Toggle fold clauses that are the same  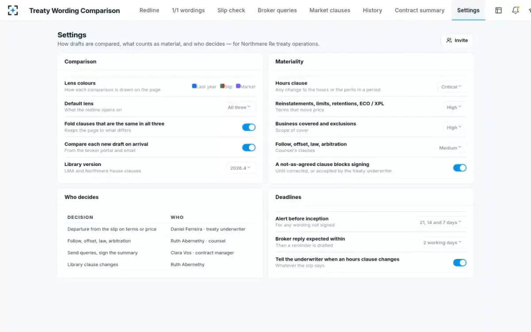tap(249, 127)
